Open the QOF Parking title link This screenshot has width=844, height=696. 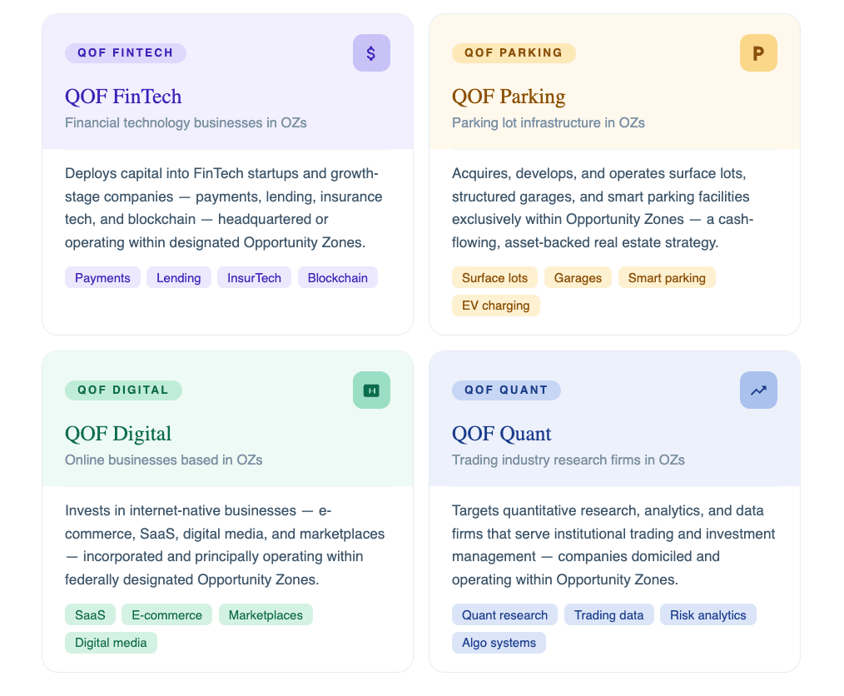coord(509,97)
